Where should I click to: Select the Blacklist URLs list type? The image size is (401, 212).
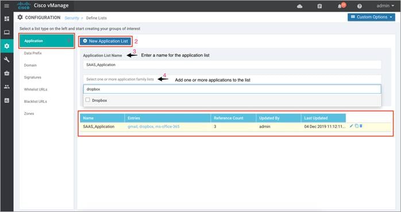tap(35, 101)
